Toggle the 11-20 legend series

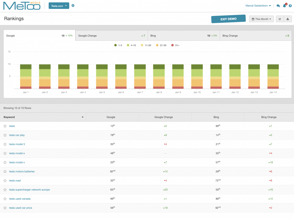point(146,45)
